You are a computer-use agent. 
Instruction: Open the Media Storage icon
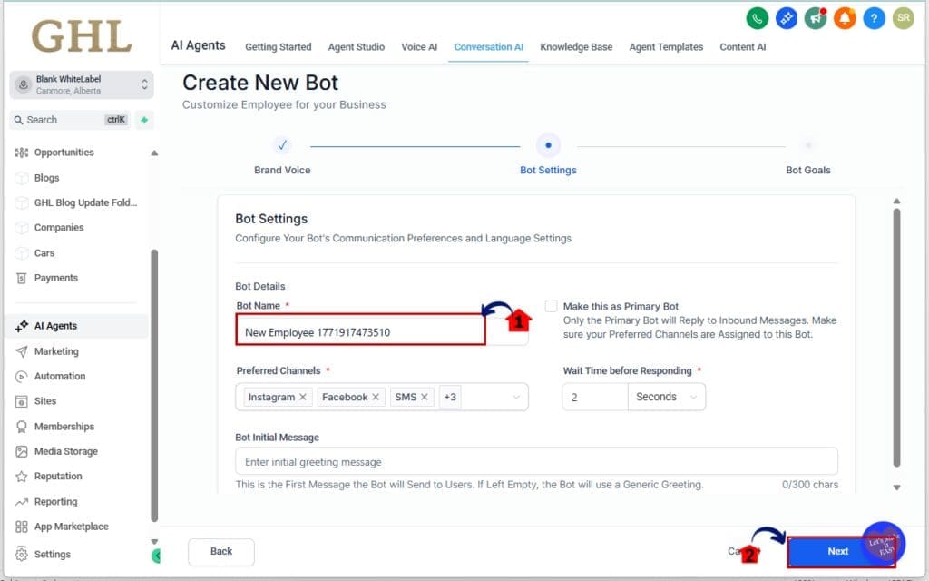click(x=22, y=451)
